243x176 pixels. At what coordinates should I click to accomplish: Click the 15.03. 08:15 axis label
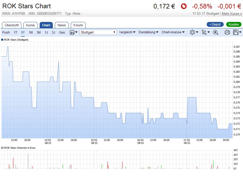click(x=94, y=141)
